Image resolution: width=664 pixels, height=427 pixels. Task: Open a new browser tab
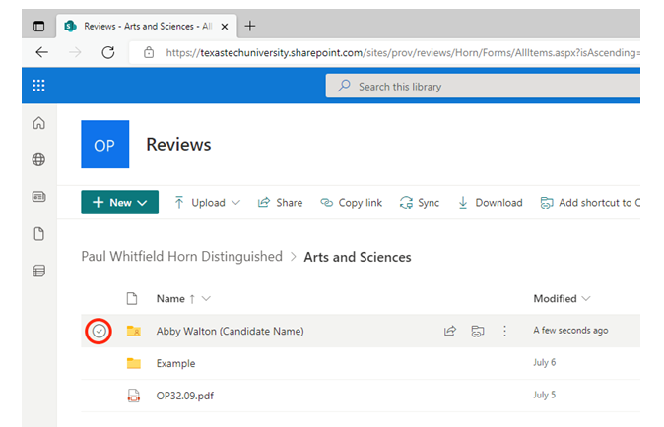point(250,27)
